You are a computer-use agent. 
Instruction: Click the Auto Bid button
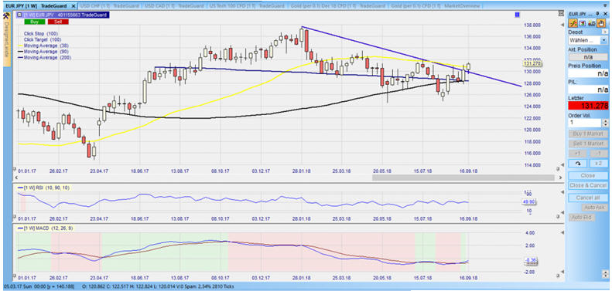pos(582,217)
